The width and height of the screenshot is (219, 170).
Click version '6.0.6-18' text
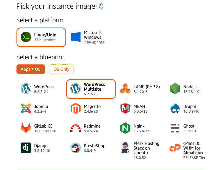(141, 111)
